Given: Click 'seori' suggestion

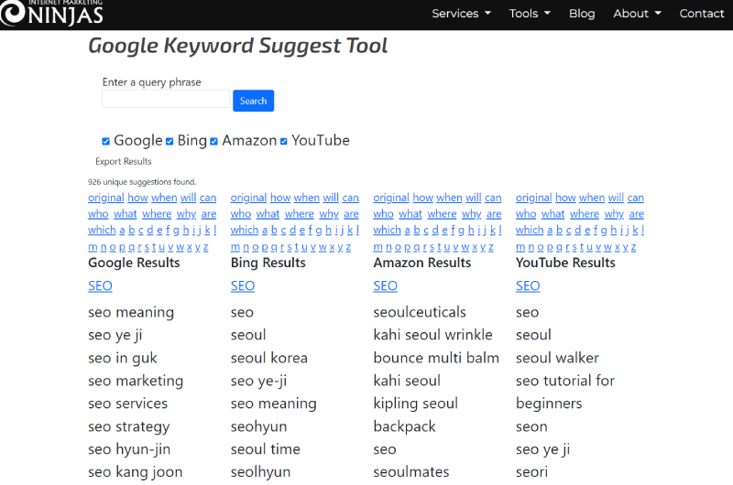Looking at the screenshot, I should [532, 472].
